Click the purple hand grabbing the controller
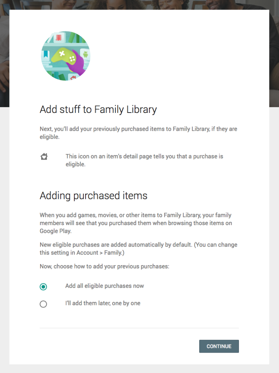Screen dimensions: 279x373 coord(78,66)
